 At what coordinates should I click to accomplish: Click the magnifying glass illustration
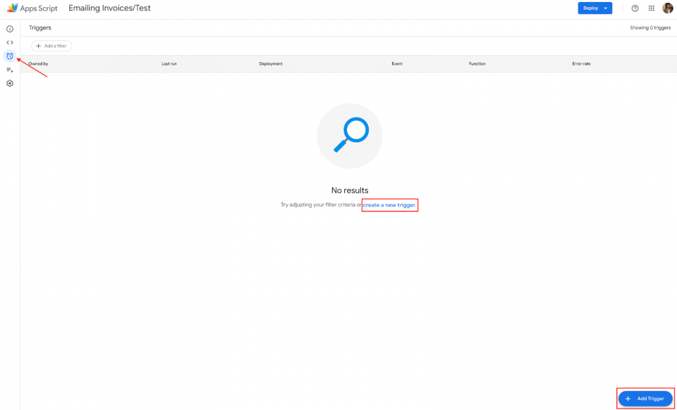tap(349, 135)
